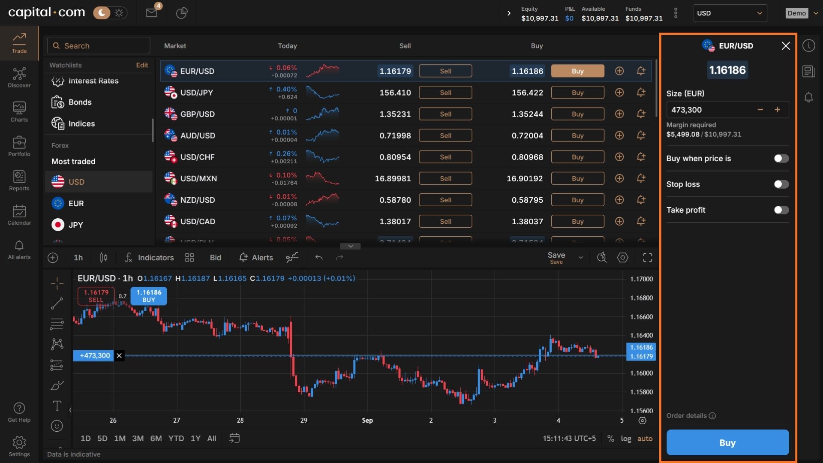Open chart settings hexagon icon

622,258
